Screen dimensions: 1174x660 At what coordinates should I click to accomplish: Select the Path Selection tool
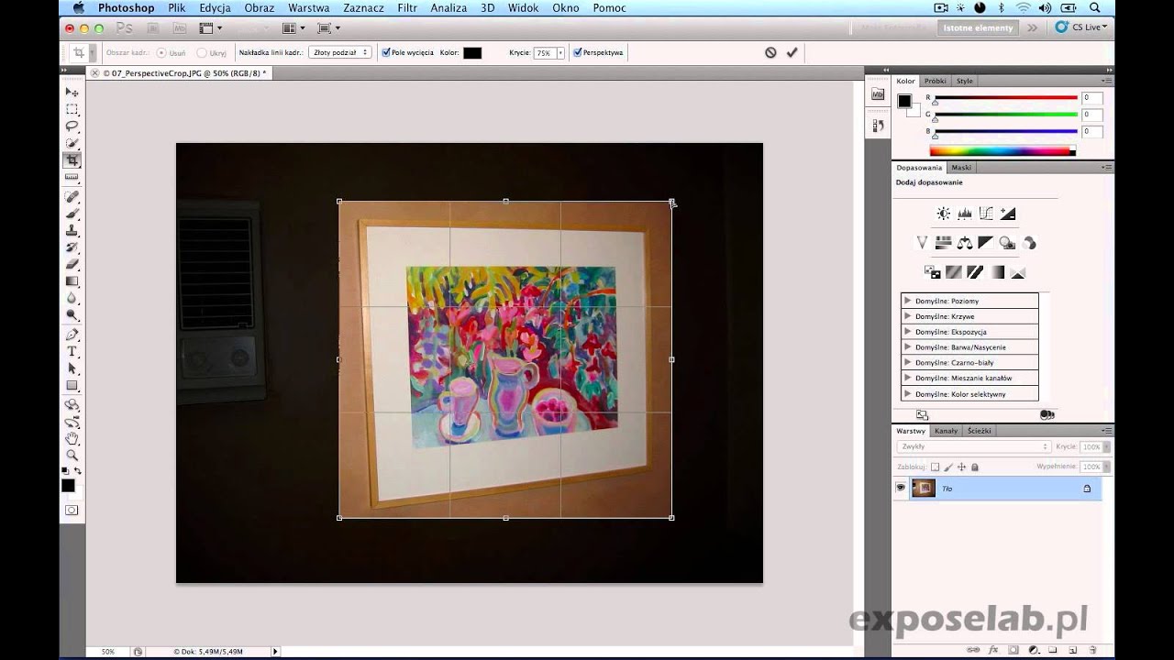click(72, 368)
